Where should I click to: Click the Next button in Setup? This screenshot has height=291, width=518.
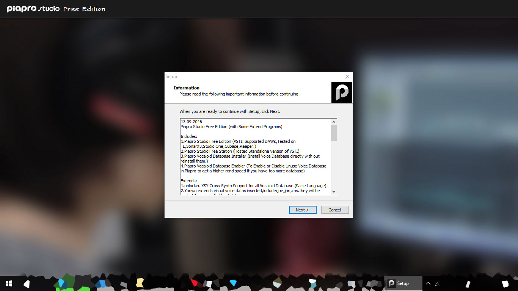coord(303,210)
